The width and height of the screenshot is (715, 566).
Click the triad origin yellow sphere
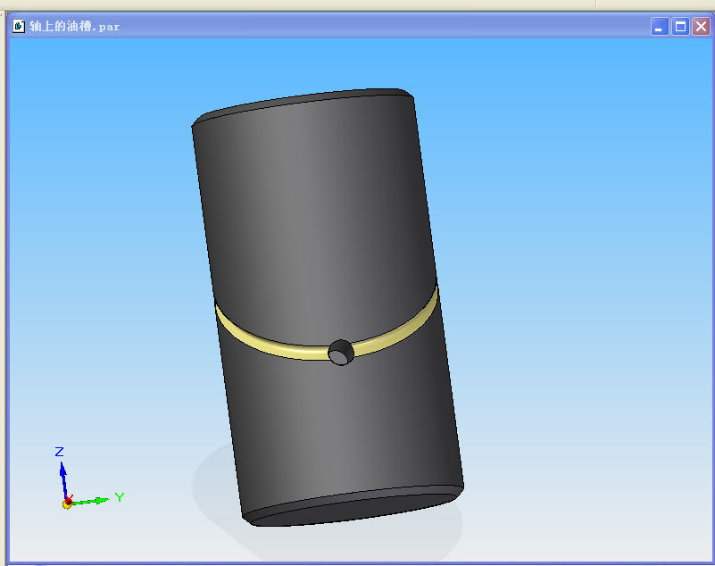(67, 504)
